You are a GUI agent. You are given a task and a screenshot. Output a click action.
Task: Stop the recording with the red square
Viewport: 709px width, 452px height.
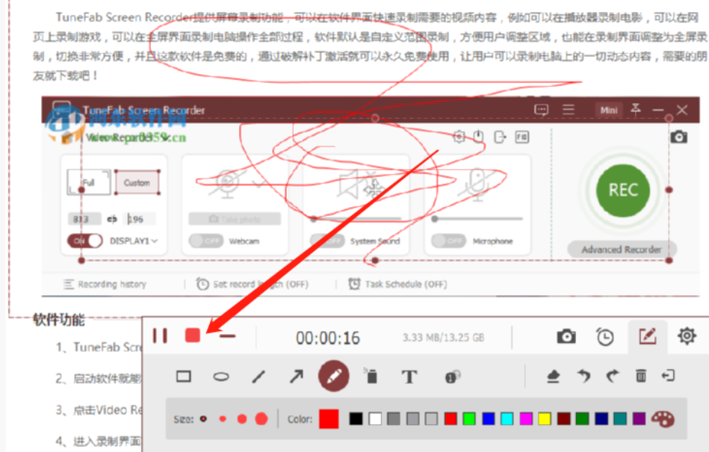pos(193,335)
